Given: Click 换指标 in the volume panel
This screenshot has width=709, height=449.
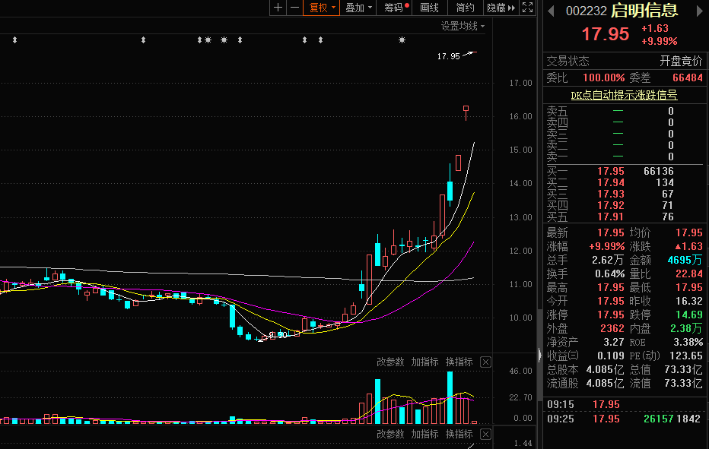Looking at the screenshot, I should 459,362.
